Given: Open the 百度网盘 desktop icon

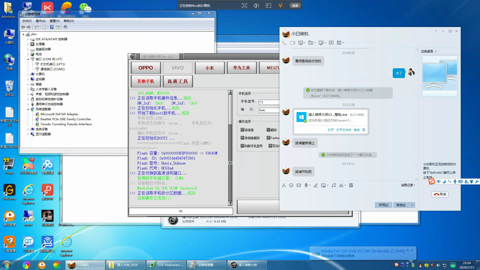Looking at the screenshot, I should pyautogui.click(x=47, y=166).
